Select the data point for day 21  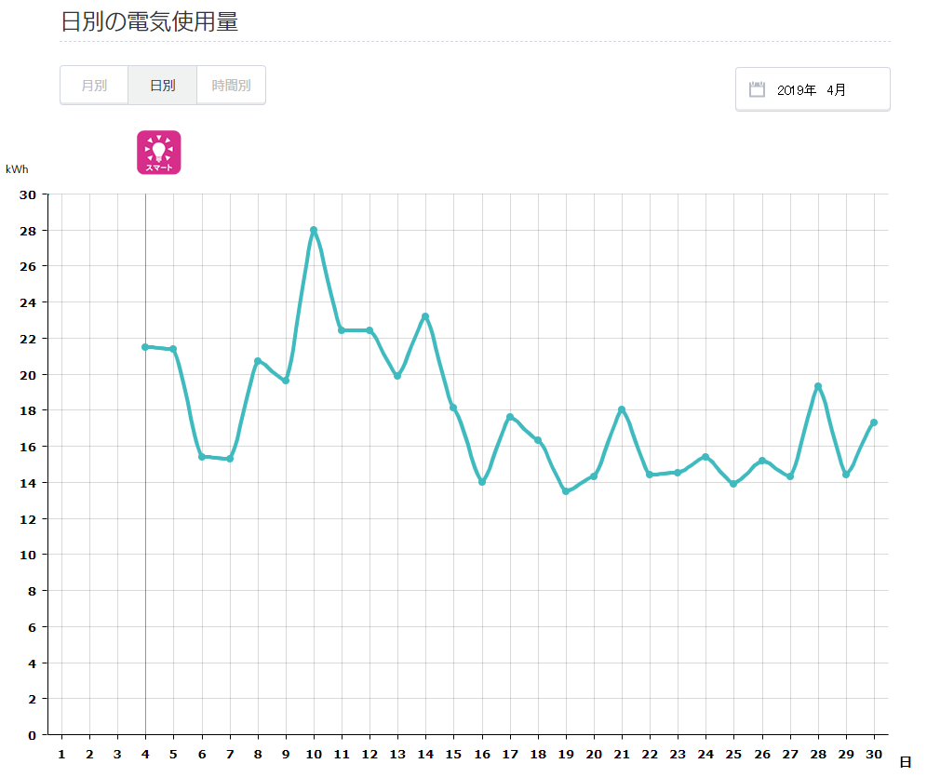622,409
